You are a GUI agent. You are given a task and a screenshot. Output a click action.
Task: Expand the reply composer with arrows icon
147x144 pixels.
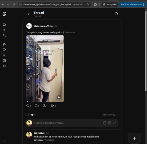tap(115, 123)
